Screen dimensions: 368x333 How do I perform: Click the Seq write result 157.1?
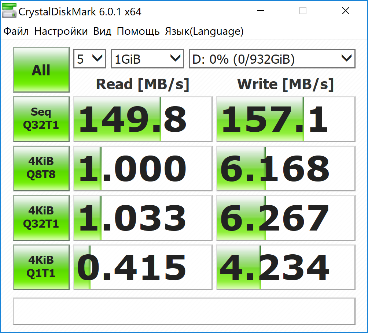click(286, 119)
